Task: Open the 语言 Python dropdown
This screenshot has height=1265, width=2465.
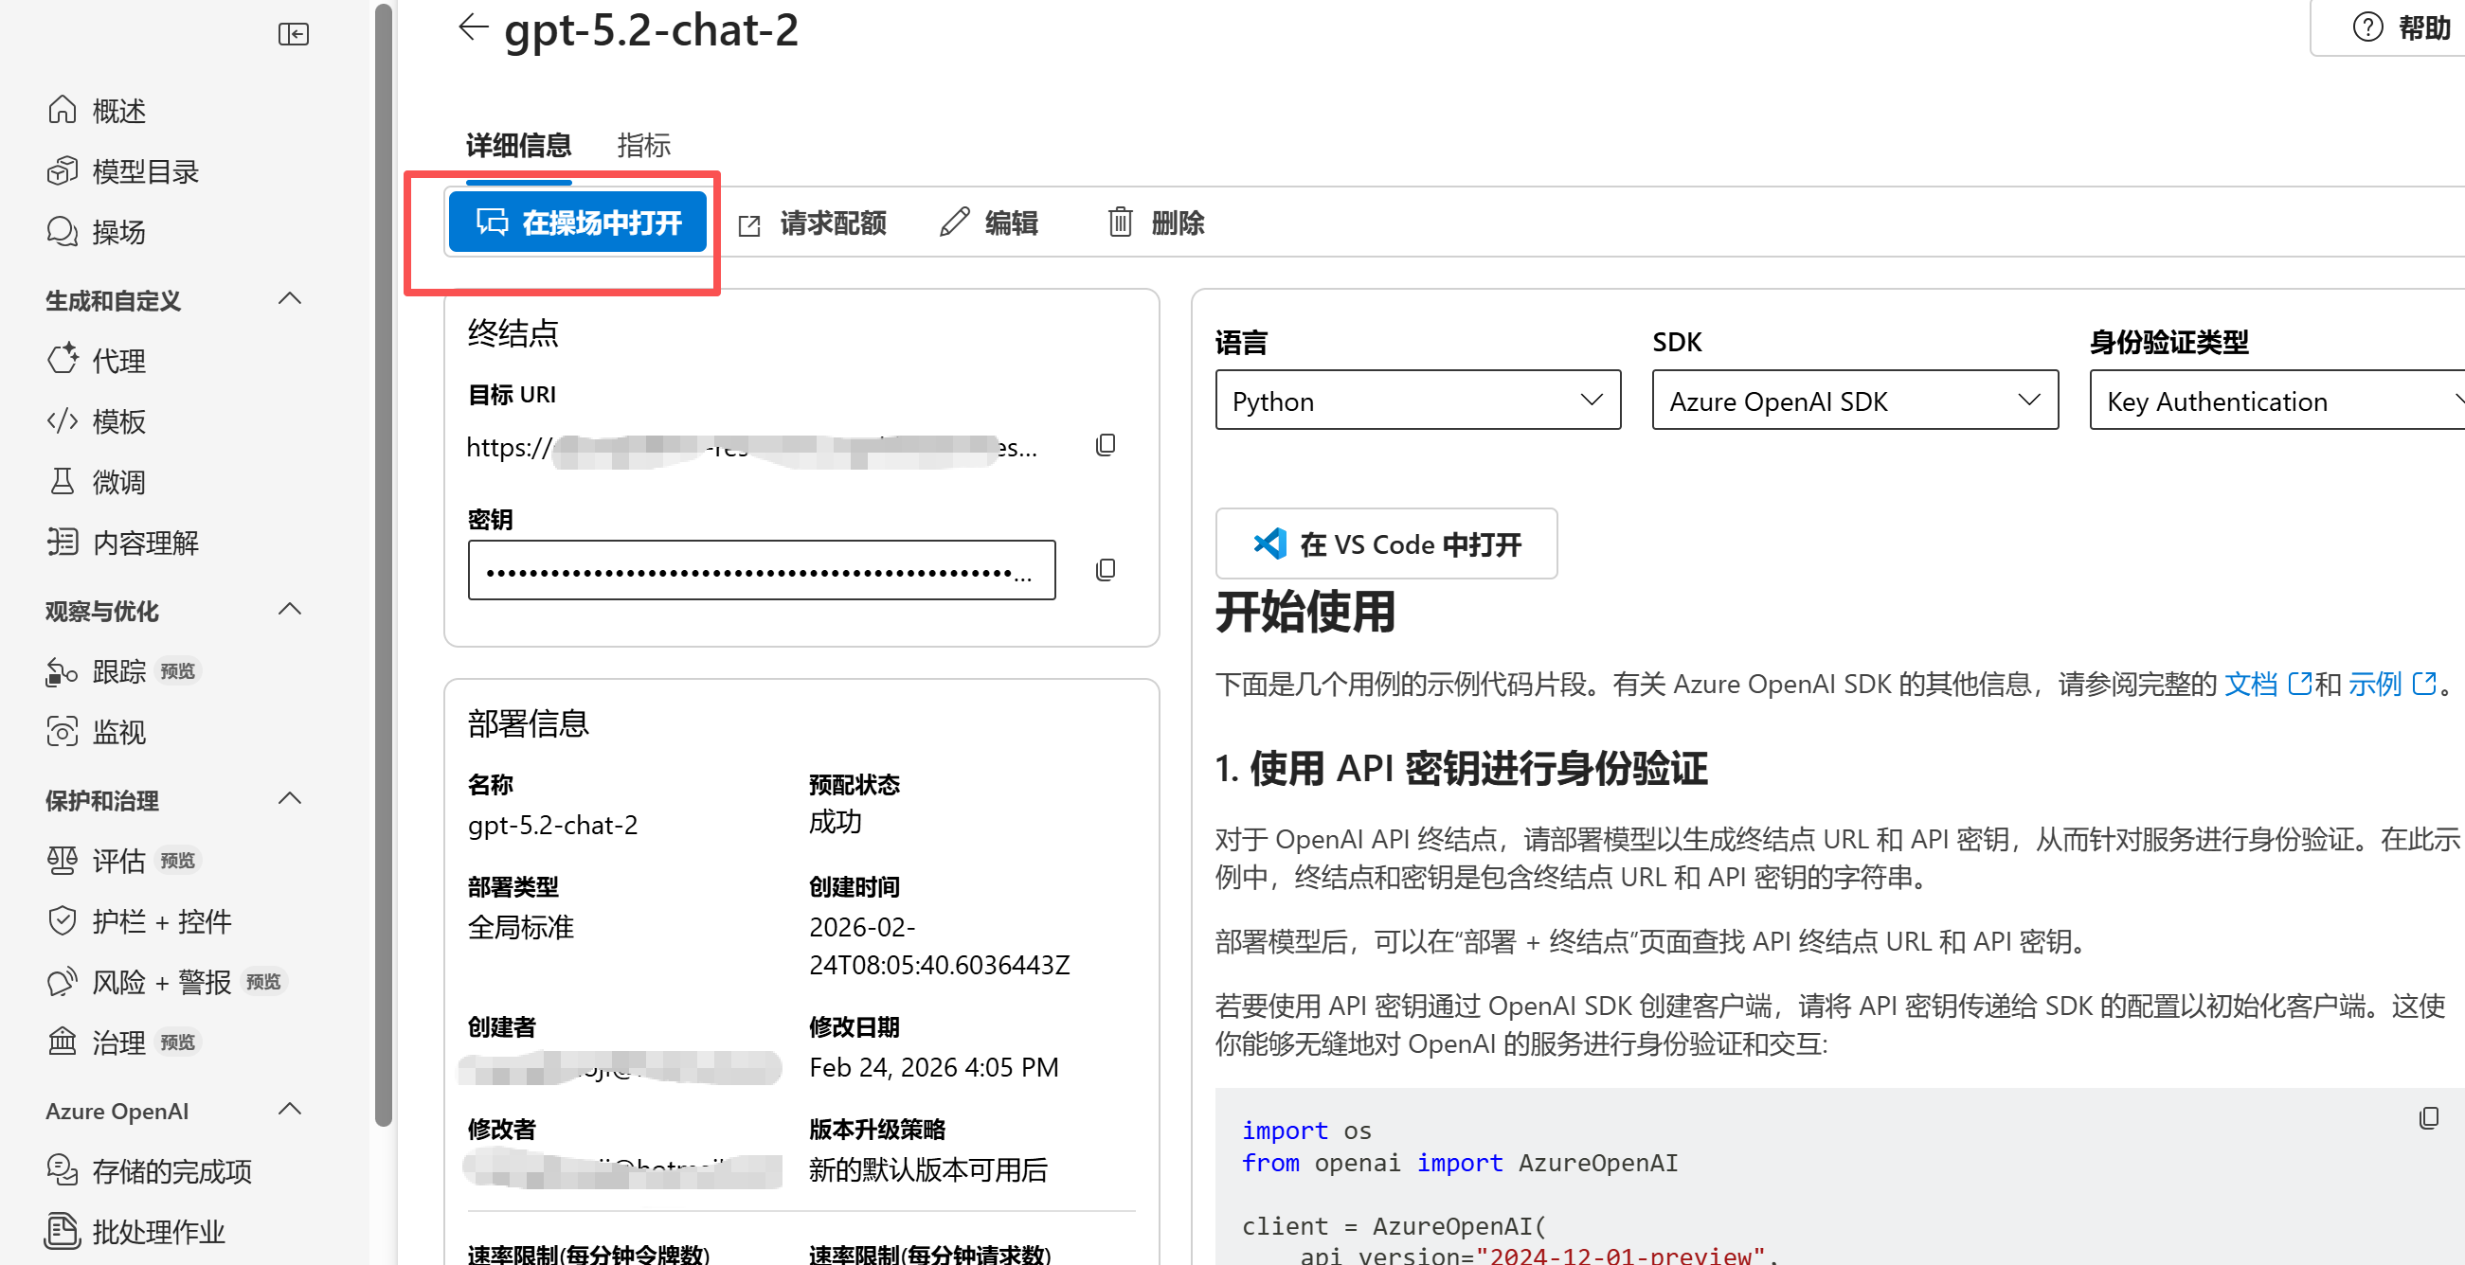Action: point(1417,401)
